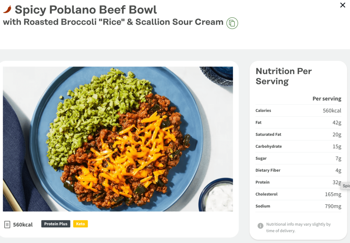Toggle the Protein Plus label

55,224
